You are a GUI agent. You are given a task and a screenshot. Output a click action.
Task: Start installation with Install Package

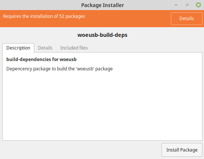tap(182, 150)
